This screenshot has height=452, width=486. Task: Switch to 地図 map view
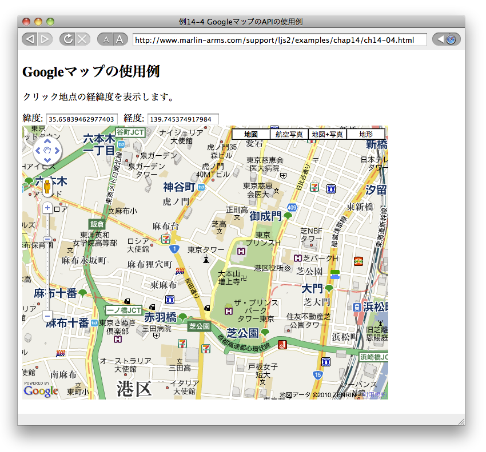250,134
